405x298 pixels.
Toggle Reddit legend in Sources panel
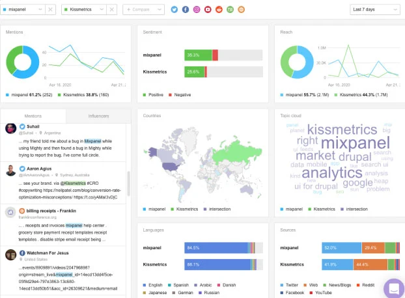click(365, 285)
